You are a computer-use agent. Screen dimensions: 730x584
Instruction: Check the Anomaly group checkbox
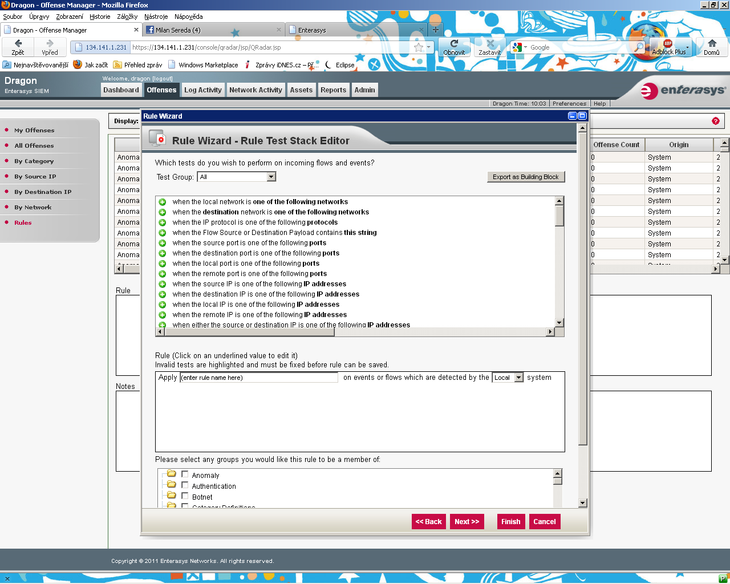[x=185, y=474]
